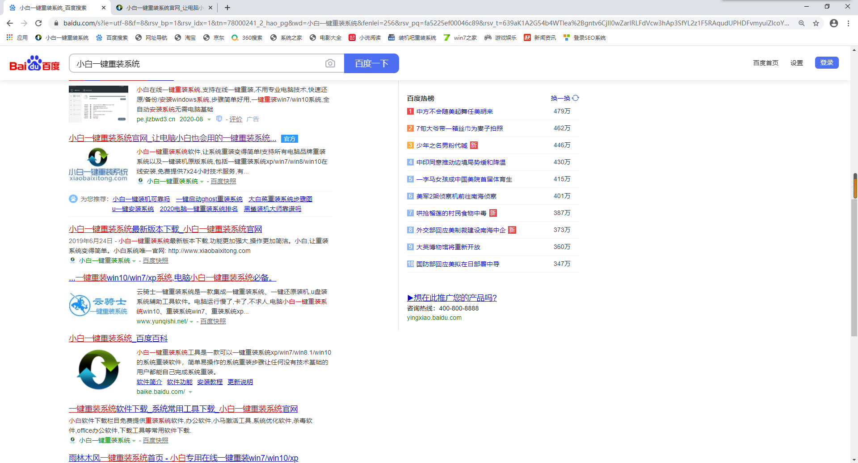Click the Baidu logo
This screenshot has width=858, height=463.
click(34, 63)
